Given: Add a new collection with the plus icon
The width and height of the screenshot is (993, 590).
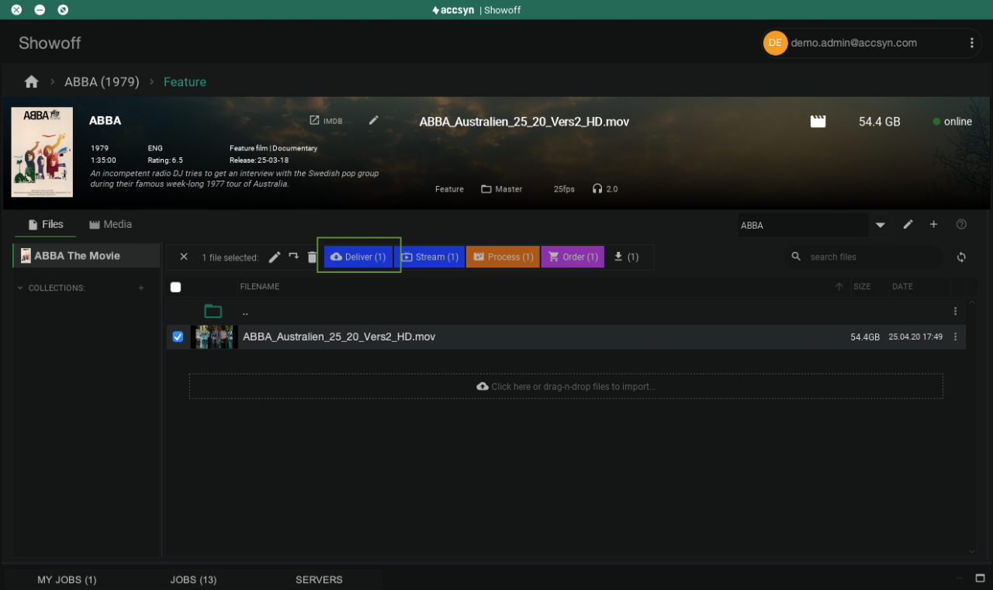Looking at the screenshot, I should (141, 288).
